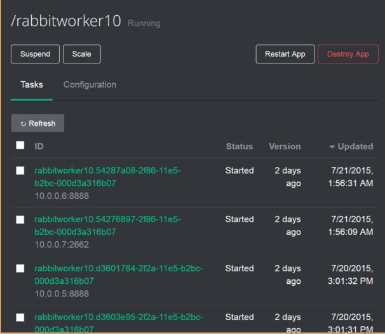Check the box for task rabbitworker10.54276897
The width and height of the screenshot is (385, 334).
click(x=20, y=220)
